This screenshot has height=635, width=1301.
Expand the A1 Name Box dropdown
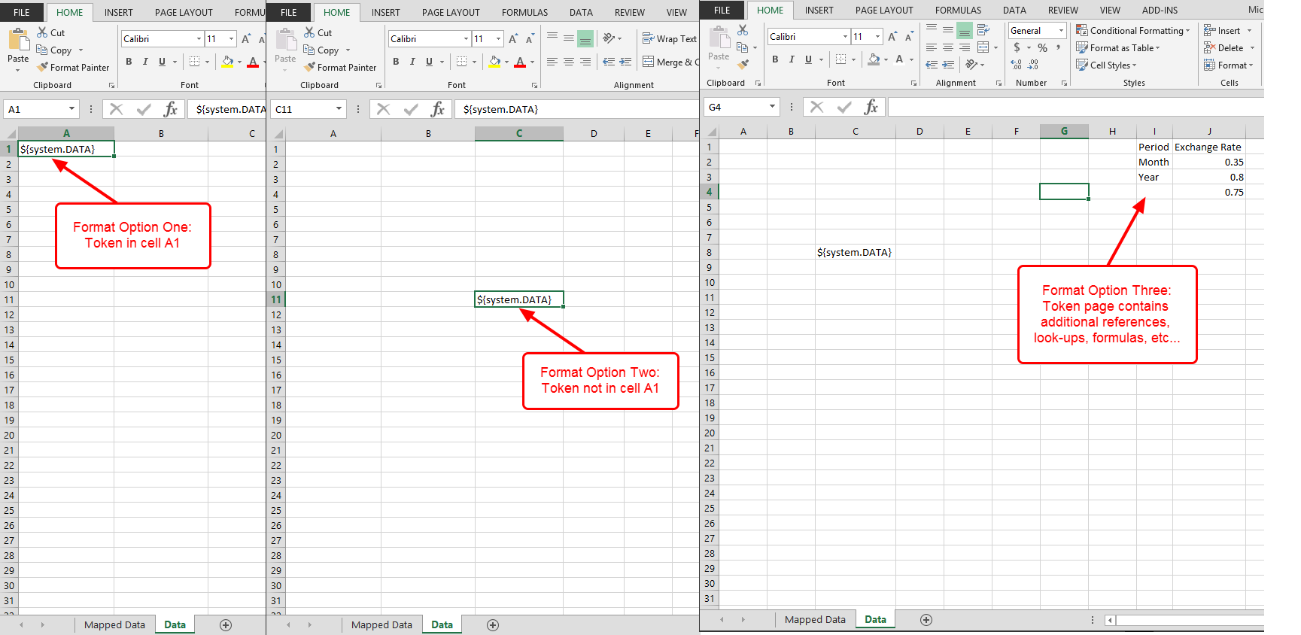point(71,109)
